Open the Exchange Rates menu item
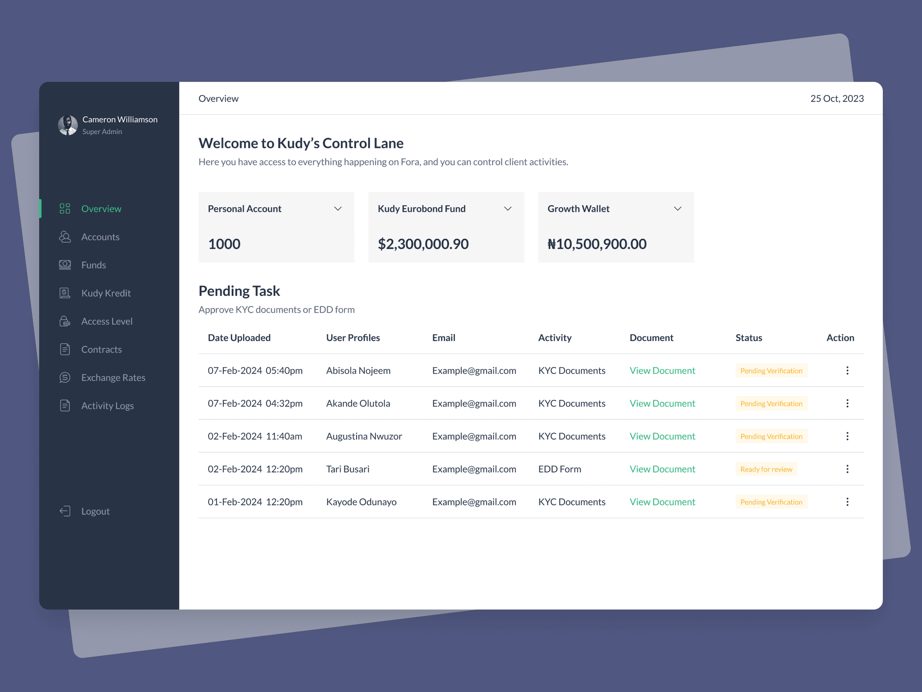This screenshot has height=692, width=922. [x=113, y=378]
